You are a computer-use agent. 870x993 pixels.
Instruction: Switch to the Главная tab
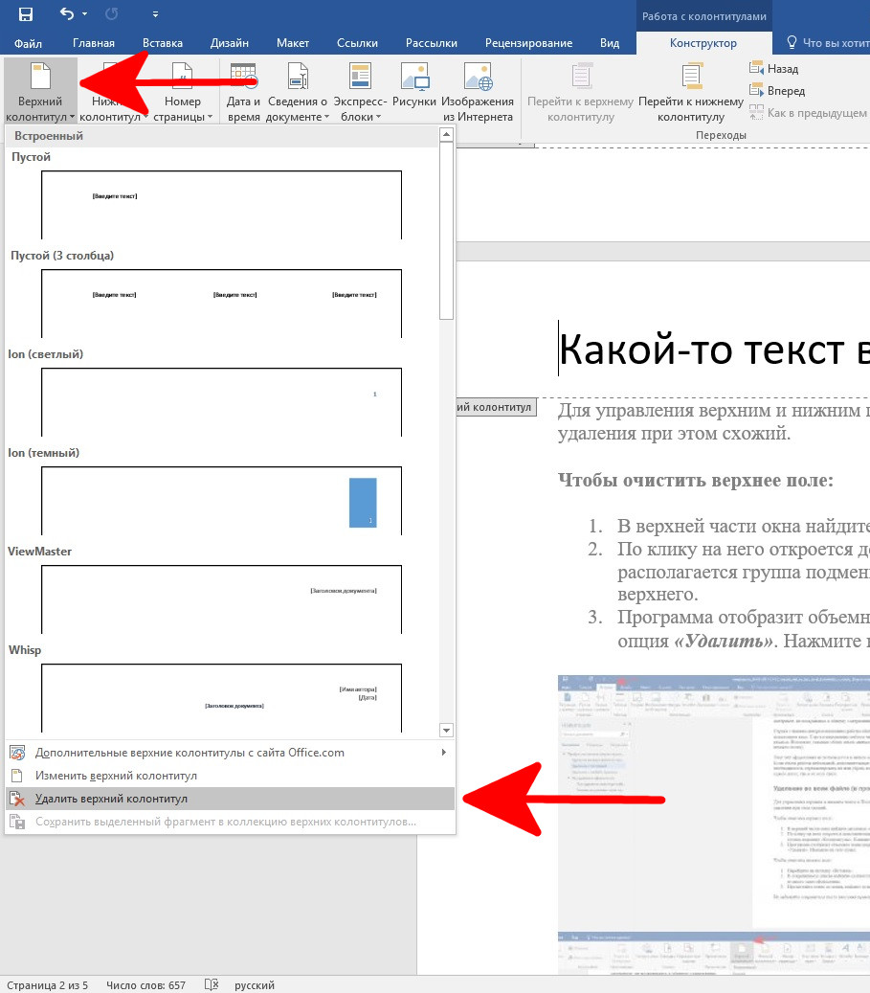coord(94,43)
